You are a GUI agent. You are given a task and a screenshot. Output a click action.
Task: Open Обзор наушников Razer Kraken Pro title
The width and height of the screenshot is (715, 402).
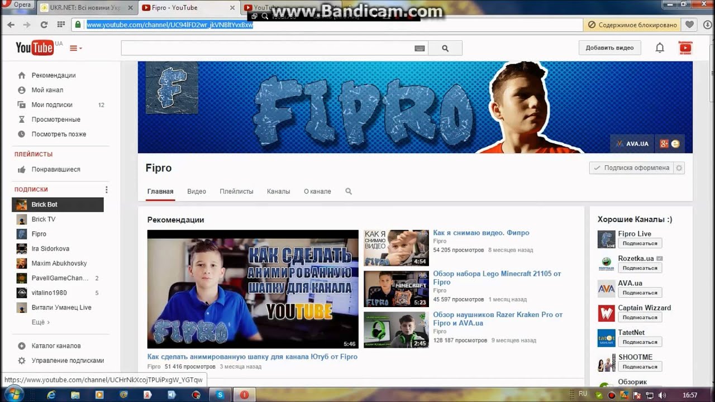coord(498,319)
